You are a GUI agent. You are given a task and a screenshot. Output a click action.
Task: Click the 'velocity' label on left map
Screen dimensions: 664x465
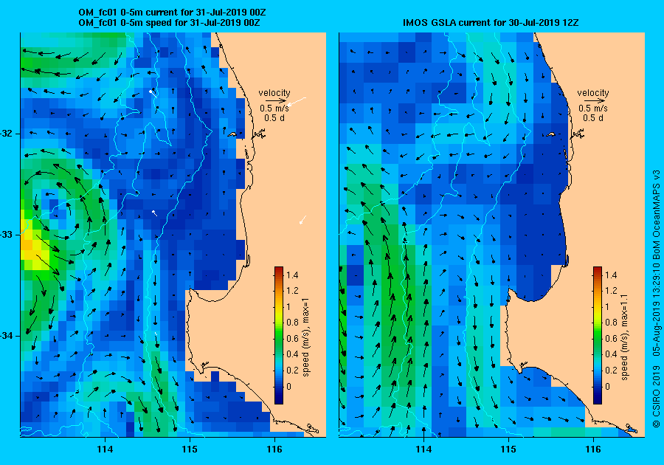click(x=274, y=93)
